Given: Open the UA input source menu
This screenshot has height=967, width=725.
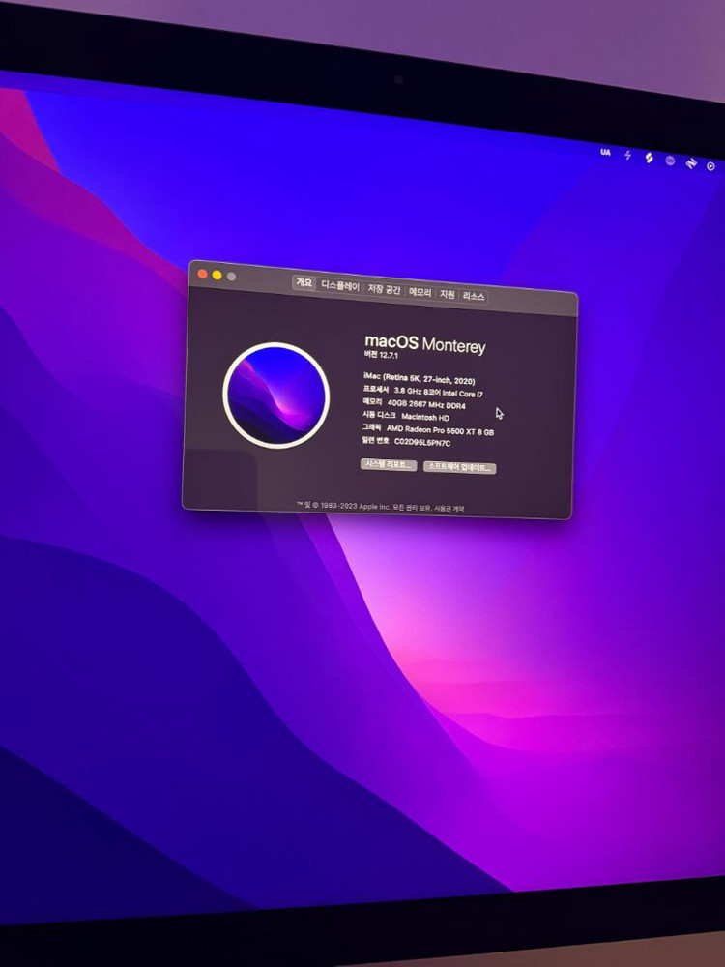Looking at the screenshot, I should click(x=605, y=152).
